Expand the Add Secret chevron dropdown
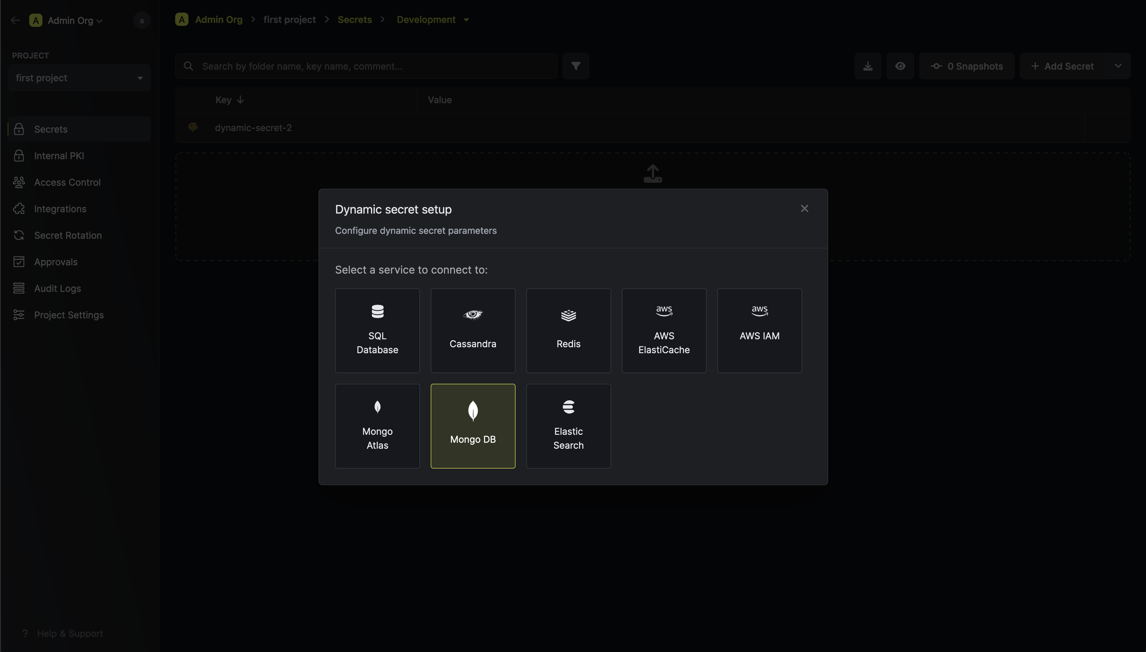The width and height of the screenshot is (1146, 652). tap(1118, 66)
